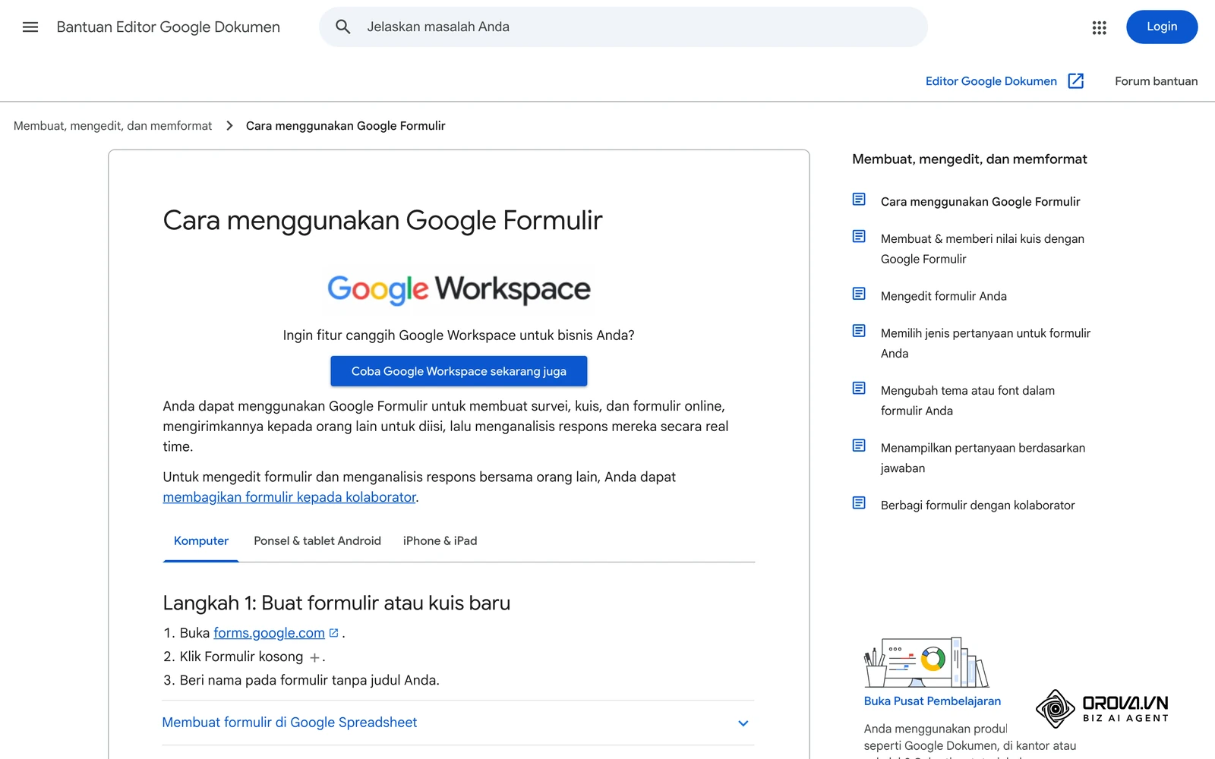
Task: Switch to the iPhone & iPad tab
Action: tap(440, 541)
